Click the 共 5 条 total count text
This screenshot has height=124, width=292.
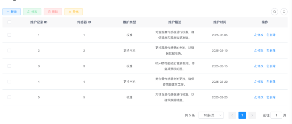point(190,115)
